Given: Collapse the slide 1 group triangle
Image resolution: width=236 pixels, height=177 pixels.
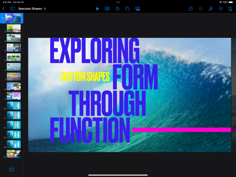Looking at the screenshot, I should pyautogui.click(x=3, y=18).
